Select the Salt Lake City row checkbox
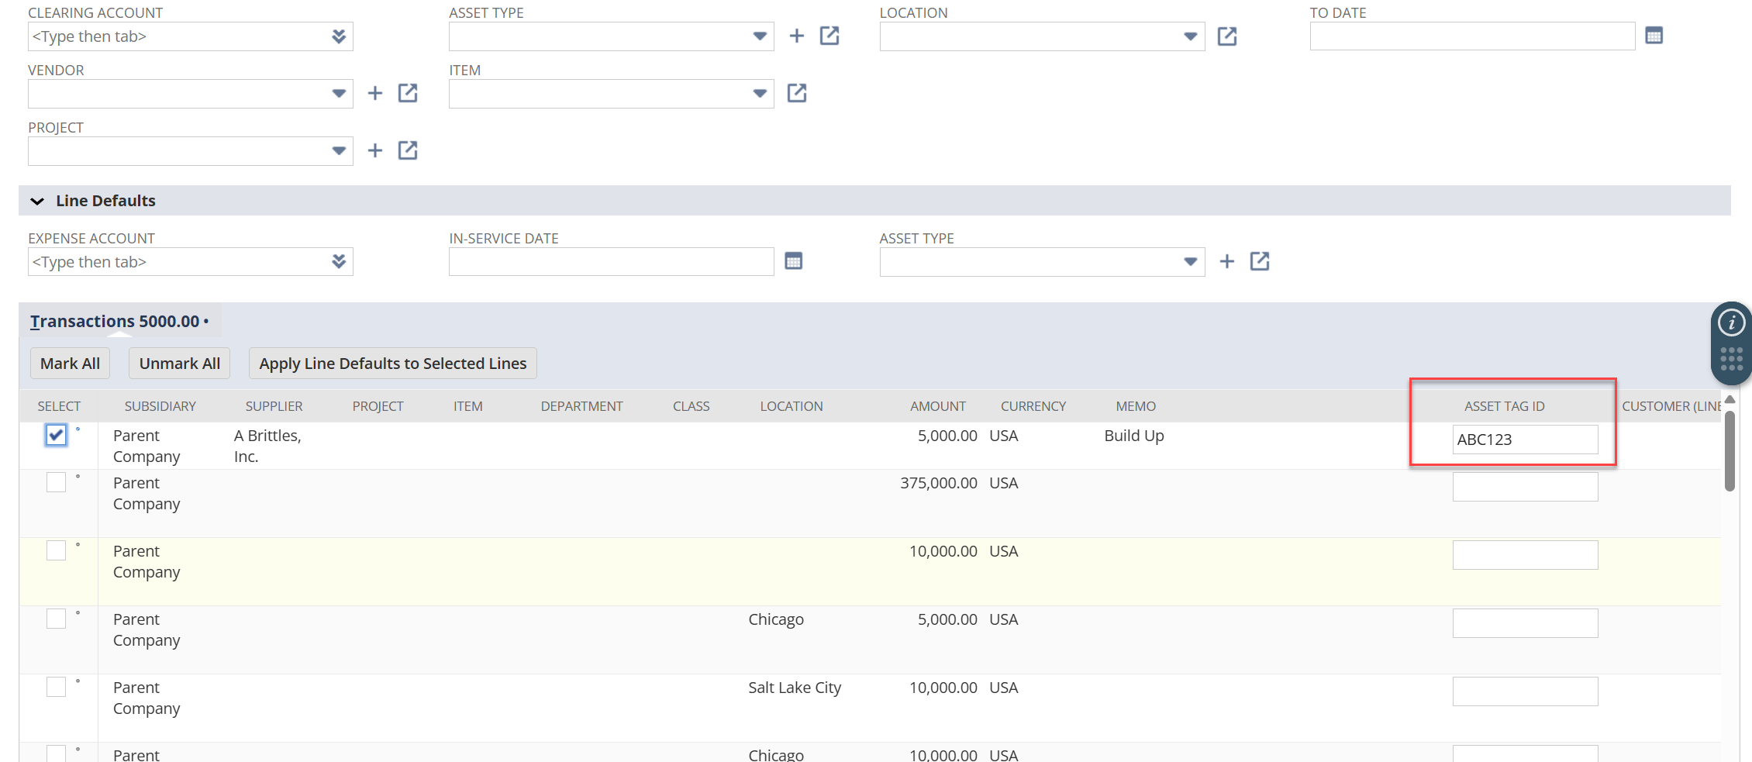 pyautogui.click(x=56, y=687)
